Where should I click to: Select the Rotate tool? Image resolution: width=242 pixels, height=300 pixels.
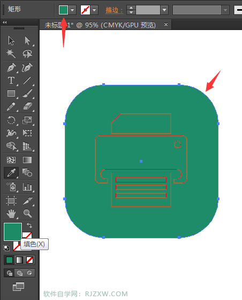point(11,120)
